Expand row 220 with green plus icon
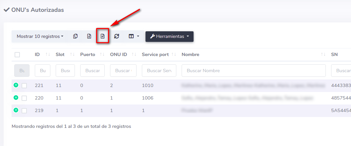Image resolution: width=351 pixels, height=146 pixels. click(16, 98)
